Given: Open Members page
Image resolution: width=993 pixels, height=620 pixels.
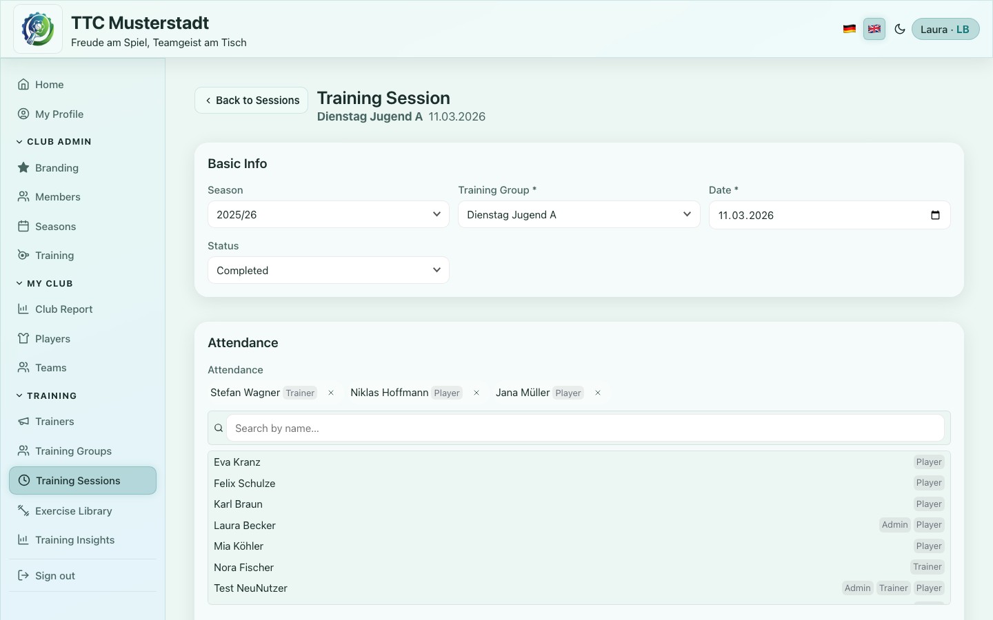Looking at the screenshot, I should [x=83, y=197].
